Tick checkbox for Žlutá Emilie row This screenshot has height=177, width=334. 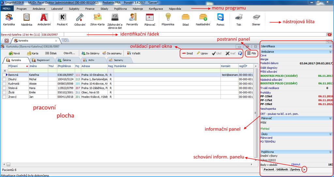tap(4, 92)
